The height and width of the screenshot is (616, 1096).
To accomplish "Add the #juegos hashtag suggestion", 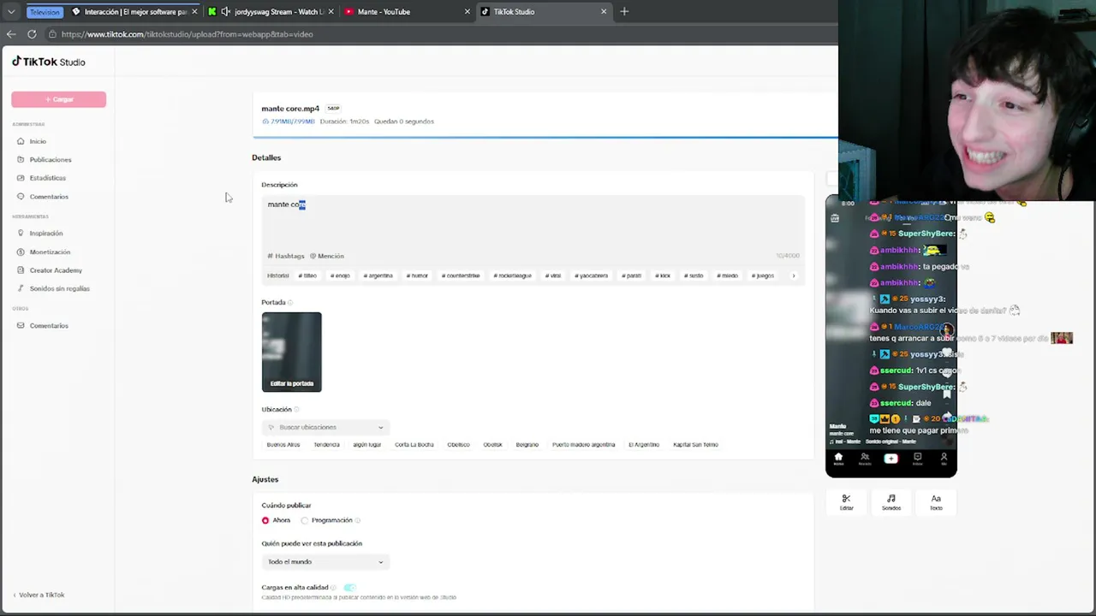I will tap(762, 275).
